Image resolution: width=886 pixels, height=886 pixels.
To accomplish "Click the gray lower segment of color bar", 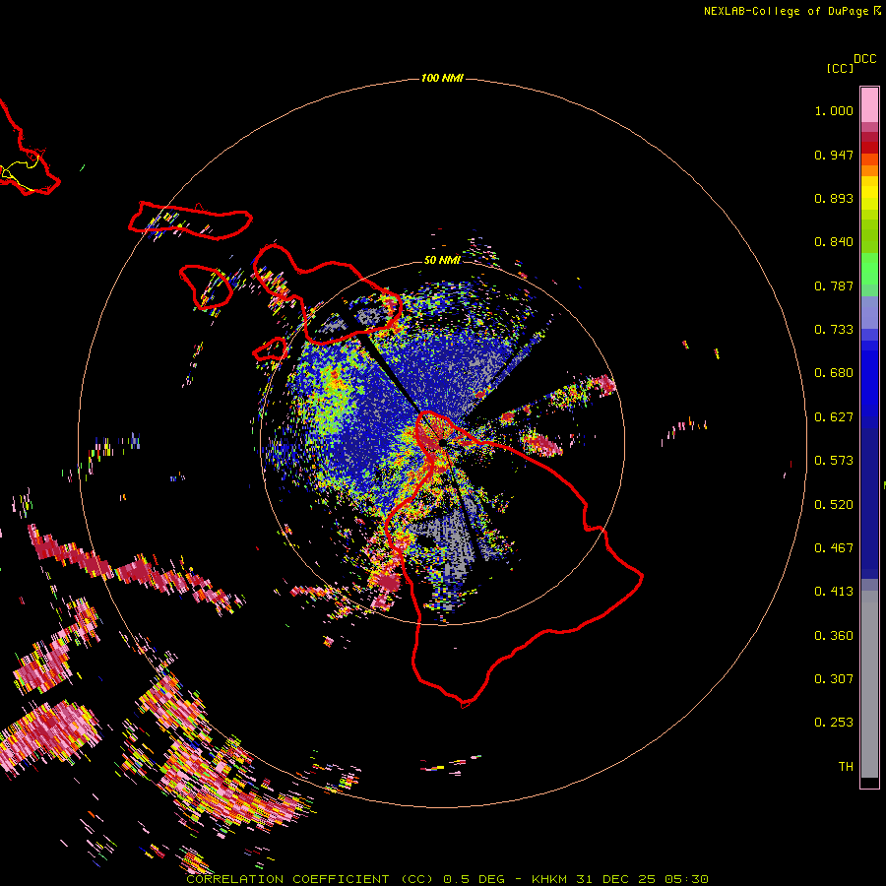I will tap(869, 684).
